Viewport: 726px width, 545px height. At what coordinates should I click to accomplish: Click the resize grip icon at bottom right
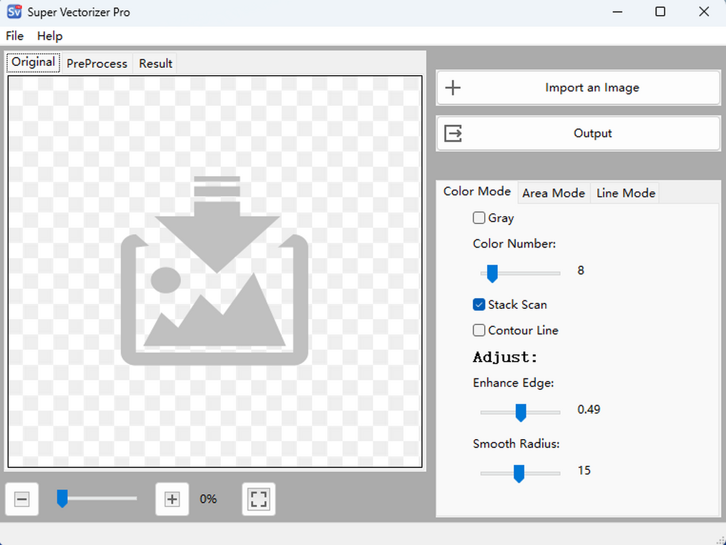[720, 539]
